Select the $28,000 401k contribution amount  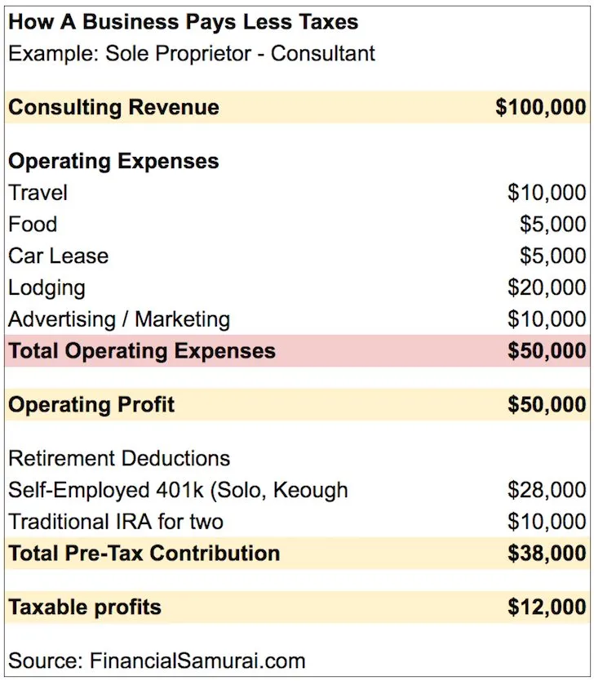pos(547,490)
